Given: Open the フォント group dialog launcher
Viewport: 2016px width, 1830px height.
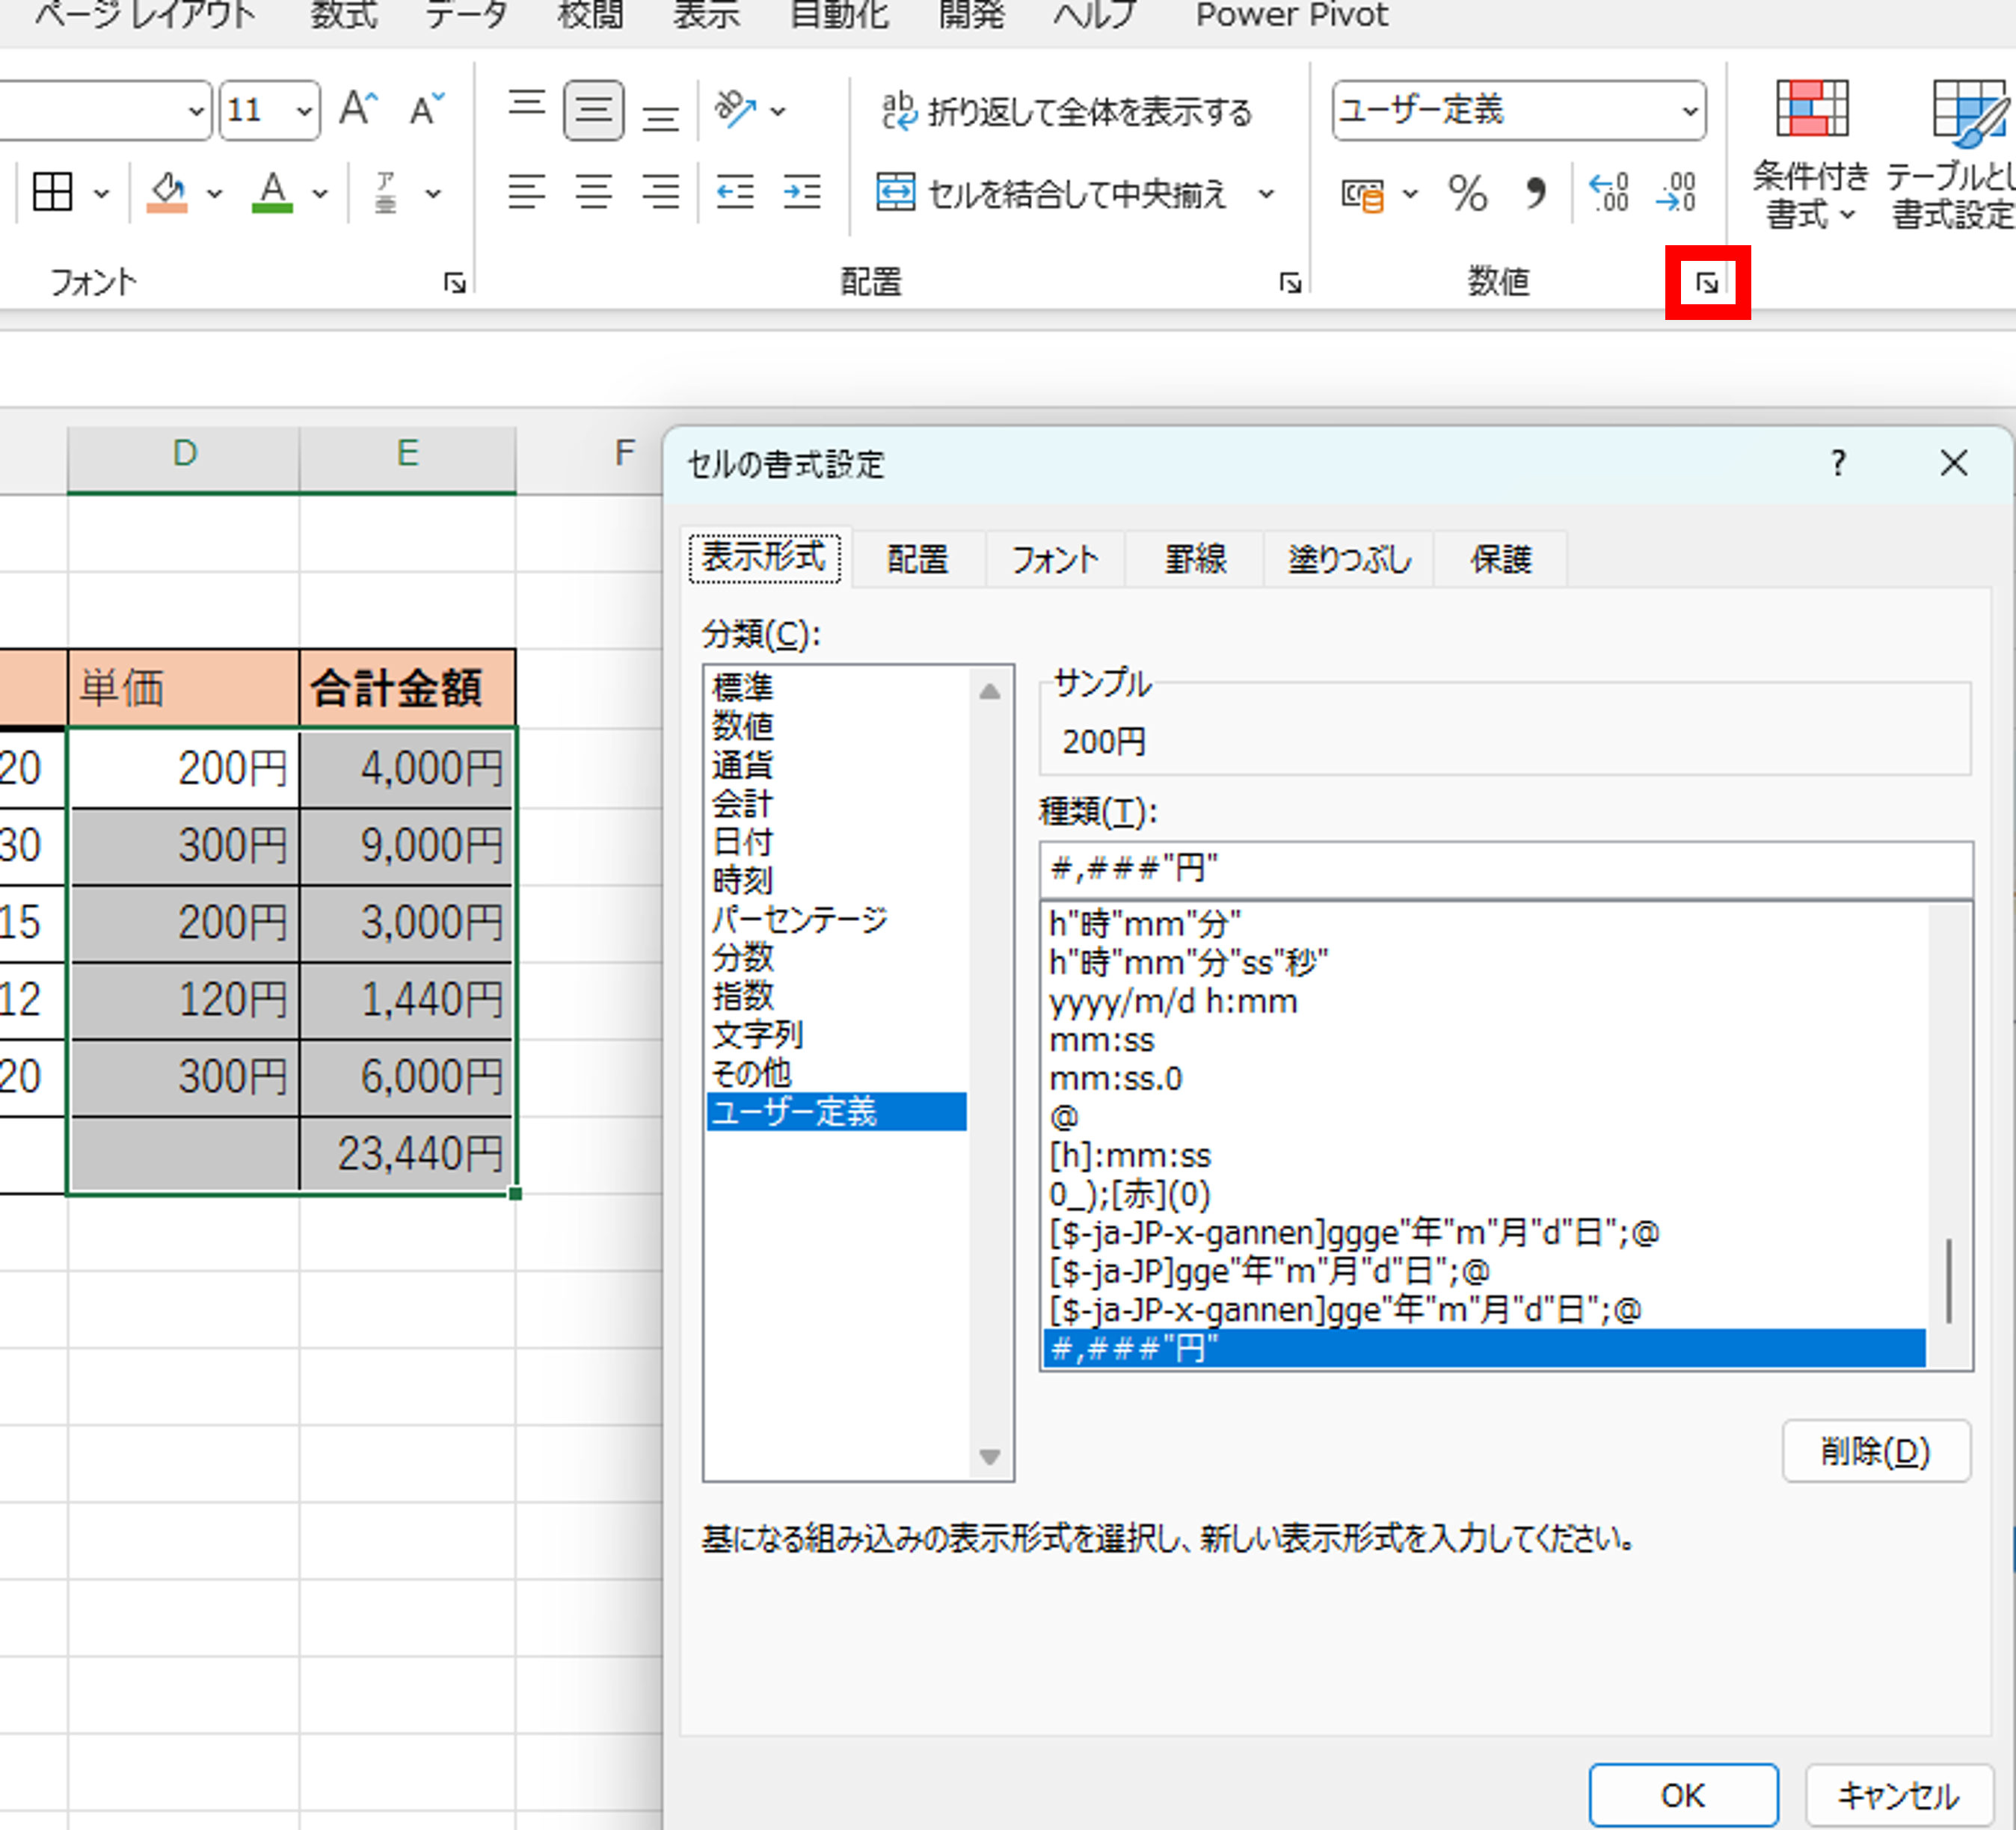Looking at the screenshot, I should click(x=455, y=284).
